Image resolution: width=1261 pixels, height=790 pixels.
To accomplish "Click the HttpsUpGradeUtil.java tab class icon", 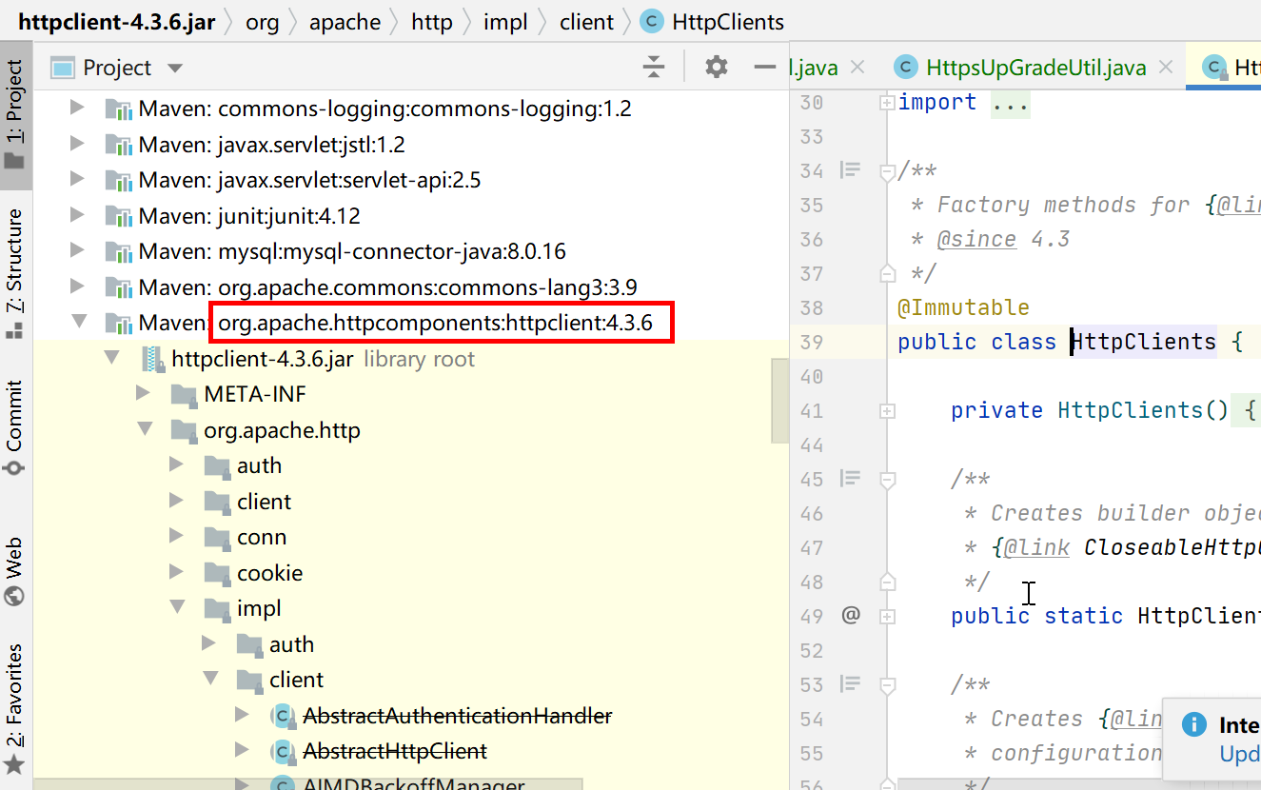I will tap(907, 68).
